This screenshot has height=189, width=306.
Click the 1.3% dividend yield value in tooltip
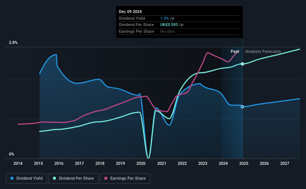coord(164,18)
